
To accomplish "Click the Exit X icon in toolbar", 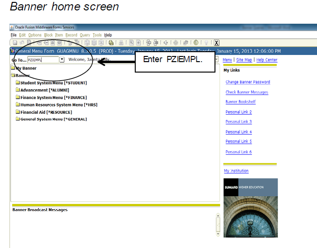I will [216, 43].
